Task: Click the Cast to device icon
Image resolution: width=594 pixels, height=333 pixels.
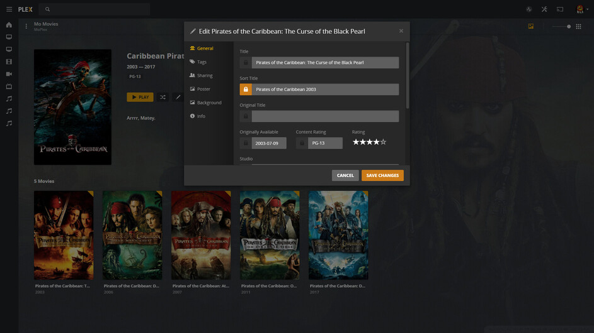Action: click(x=560, y=9)
